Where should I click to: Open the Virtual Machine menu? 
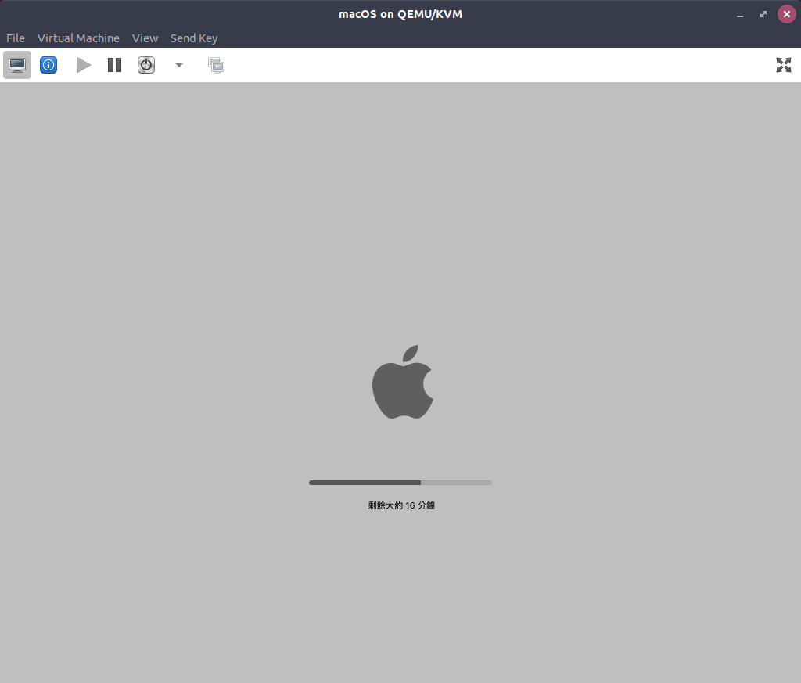(78, 38)
